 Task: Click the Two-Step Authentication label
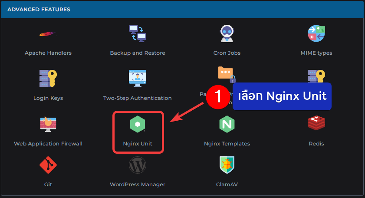[138, 98]
